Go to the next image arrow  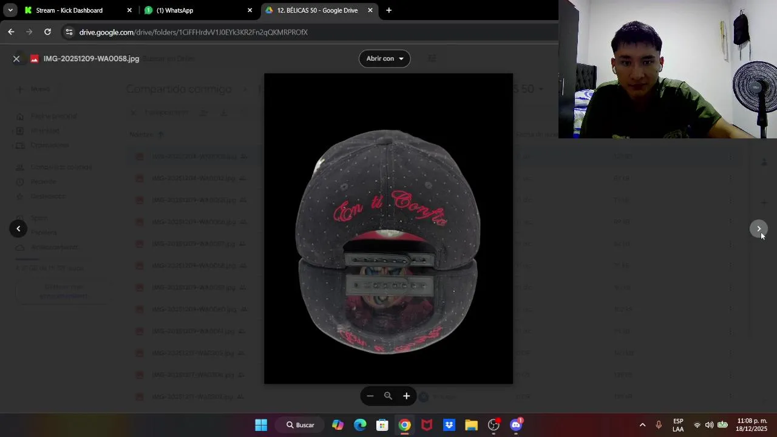758,229
